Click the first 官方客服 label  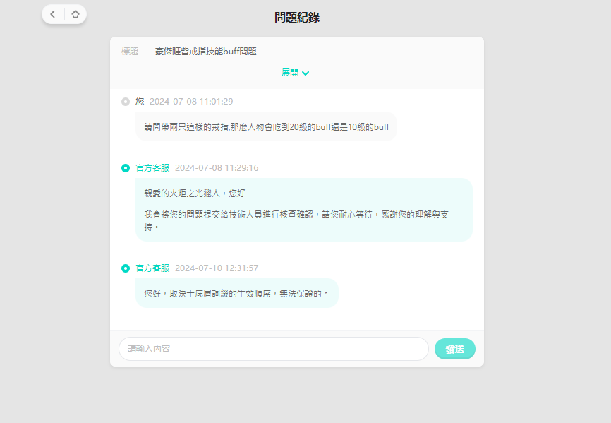point(152,168)
